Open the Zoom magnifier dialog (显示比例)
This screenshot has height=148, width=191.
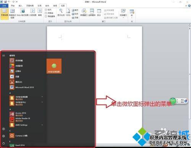pyautogui.click(x=61, y=13)
